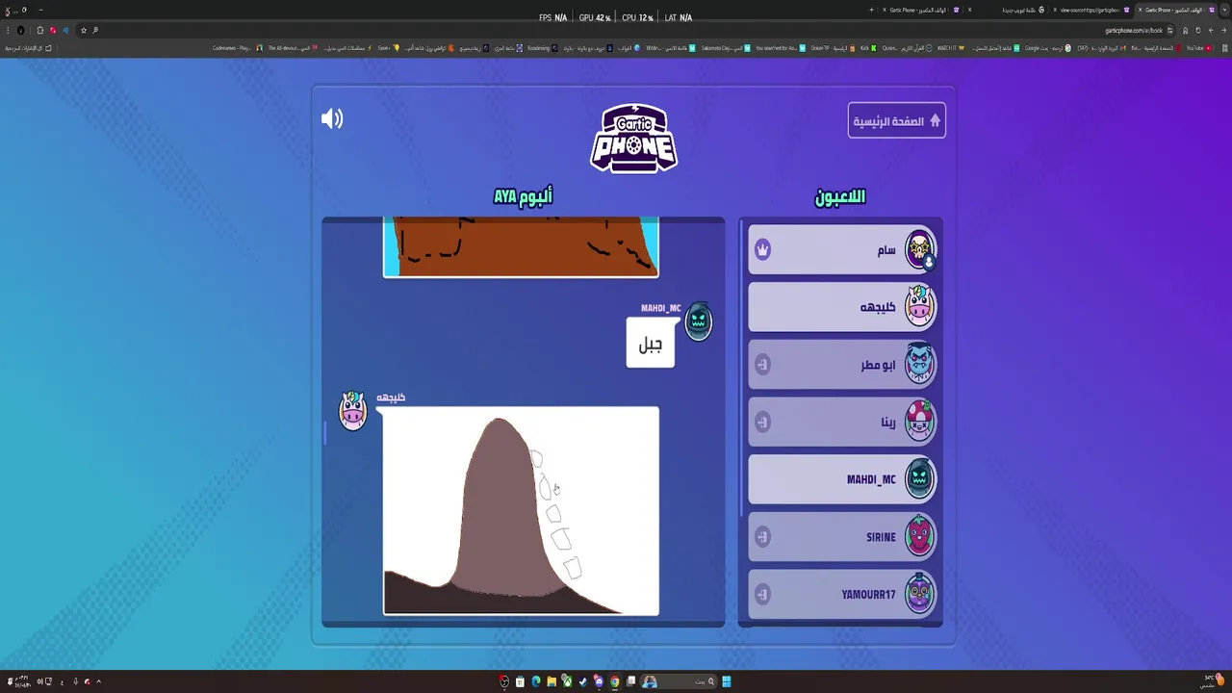Go to الصفحة الرئيسية home button
1232x693 pixels.
(896, 120)
